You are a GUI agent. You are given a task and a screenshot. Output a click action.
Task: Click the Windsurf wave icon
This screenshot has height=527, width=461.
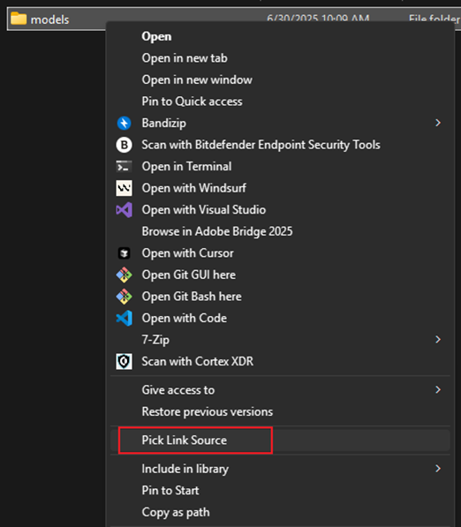click(124, 188)
